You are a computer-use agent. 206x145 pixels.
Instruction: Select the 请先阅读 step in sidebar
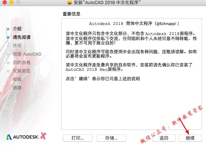coord(22,37)
